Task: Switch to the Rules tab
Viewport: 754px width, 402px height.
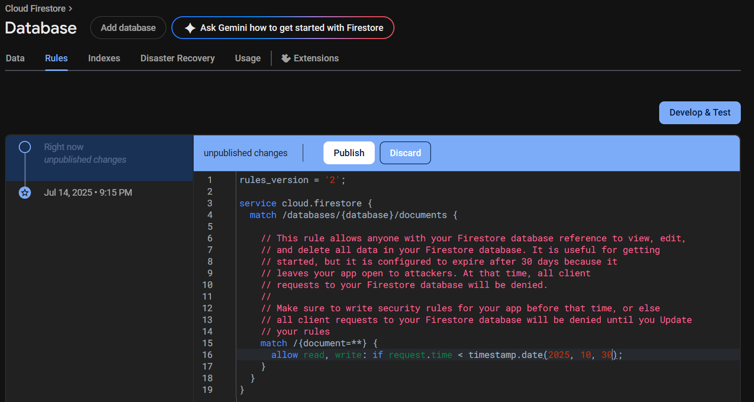Action: point(56,58)
